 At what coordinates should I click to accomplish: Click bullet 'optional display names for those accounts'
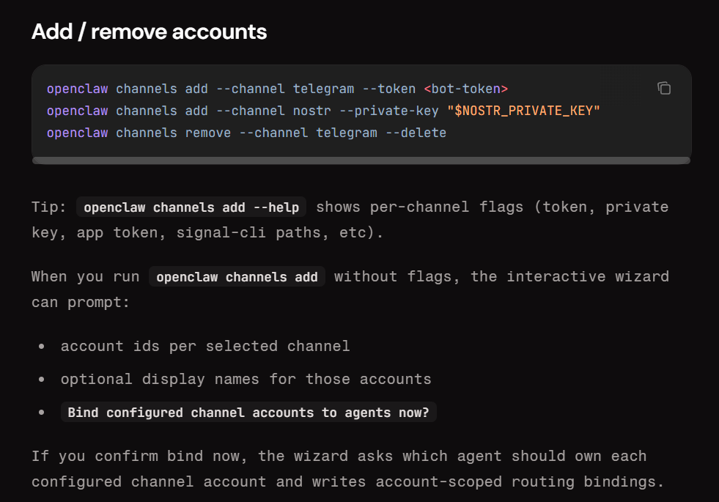pyautogui.click(x=246, y=379)
